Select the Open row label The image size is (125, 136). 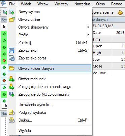[x=97, y=46]
